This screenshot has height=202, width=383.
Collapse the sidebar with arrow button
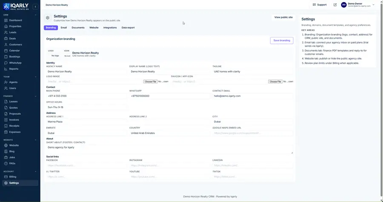(35, 7)
